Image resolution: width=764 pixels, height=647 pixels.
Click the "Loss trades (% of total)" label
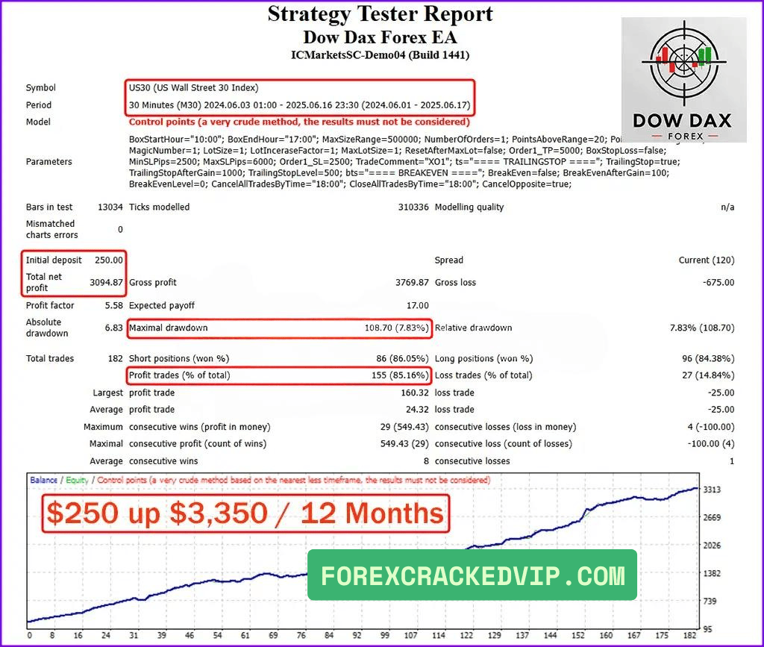(x=483, y=375)
